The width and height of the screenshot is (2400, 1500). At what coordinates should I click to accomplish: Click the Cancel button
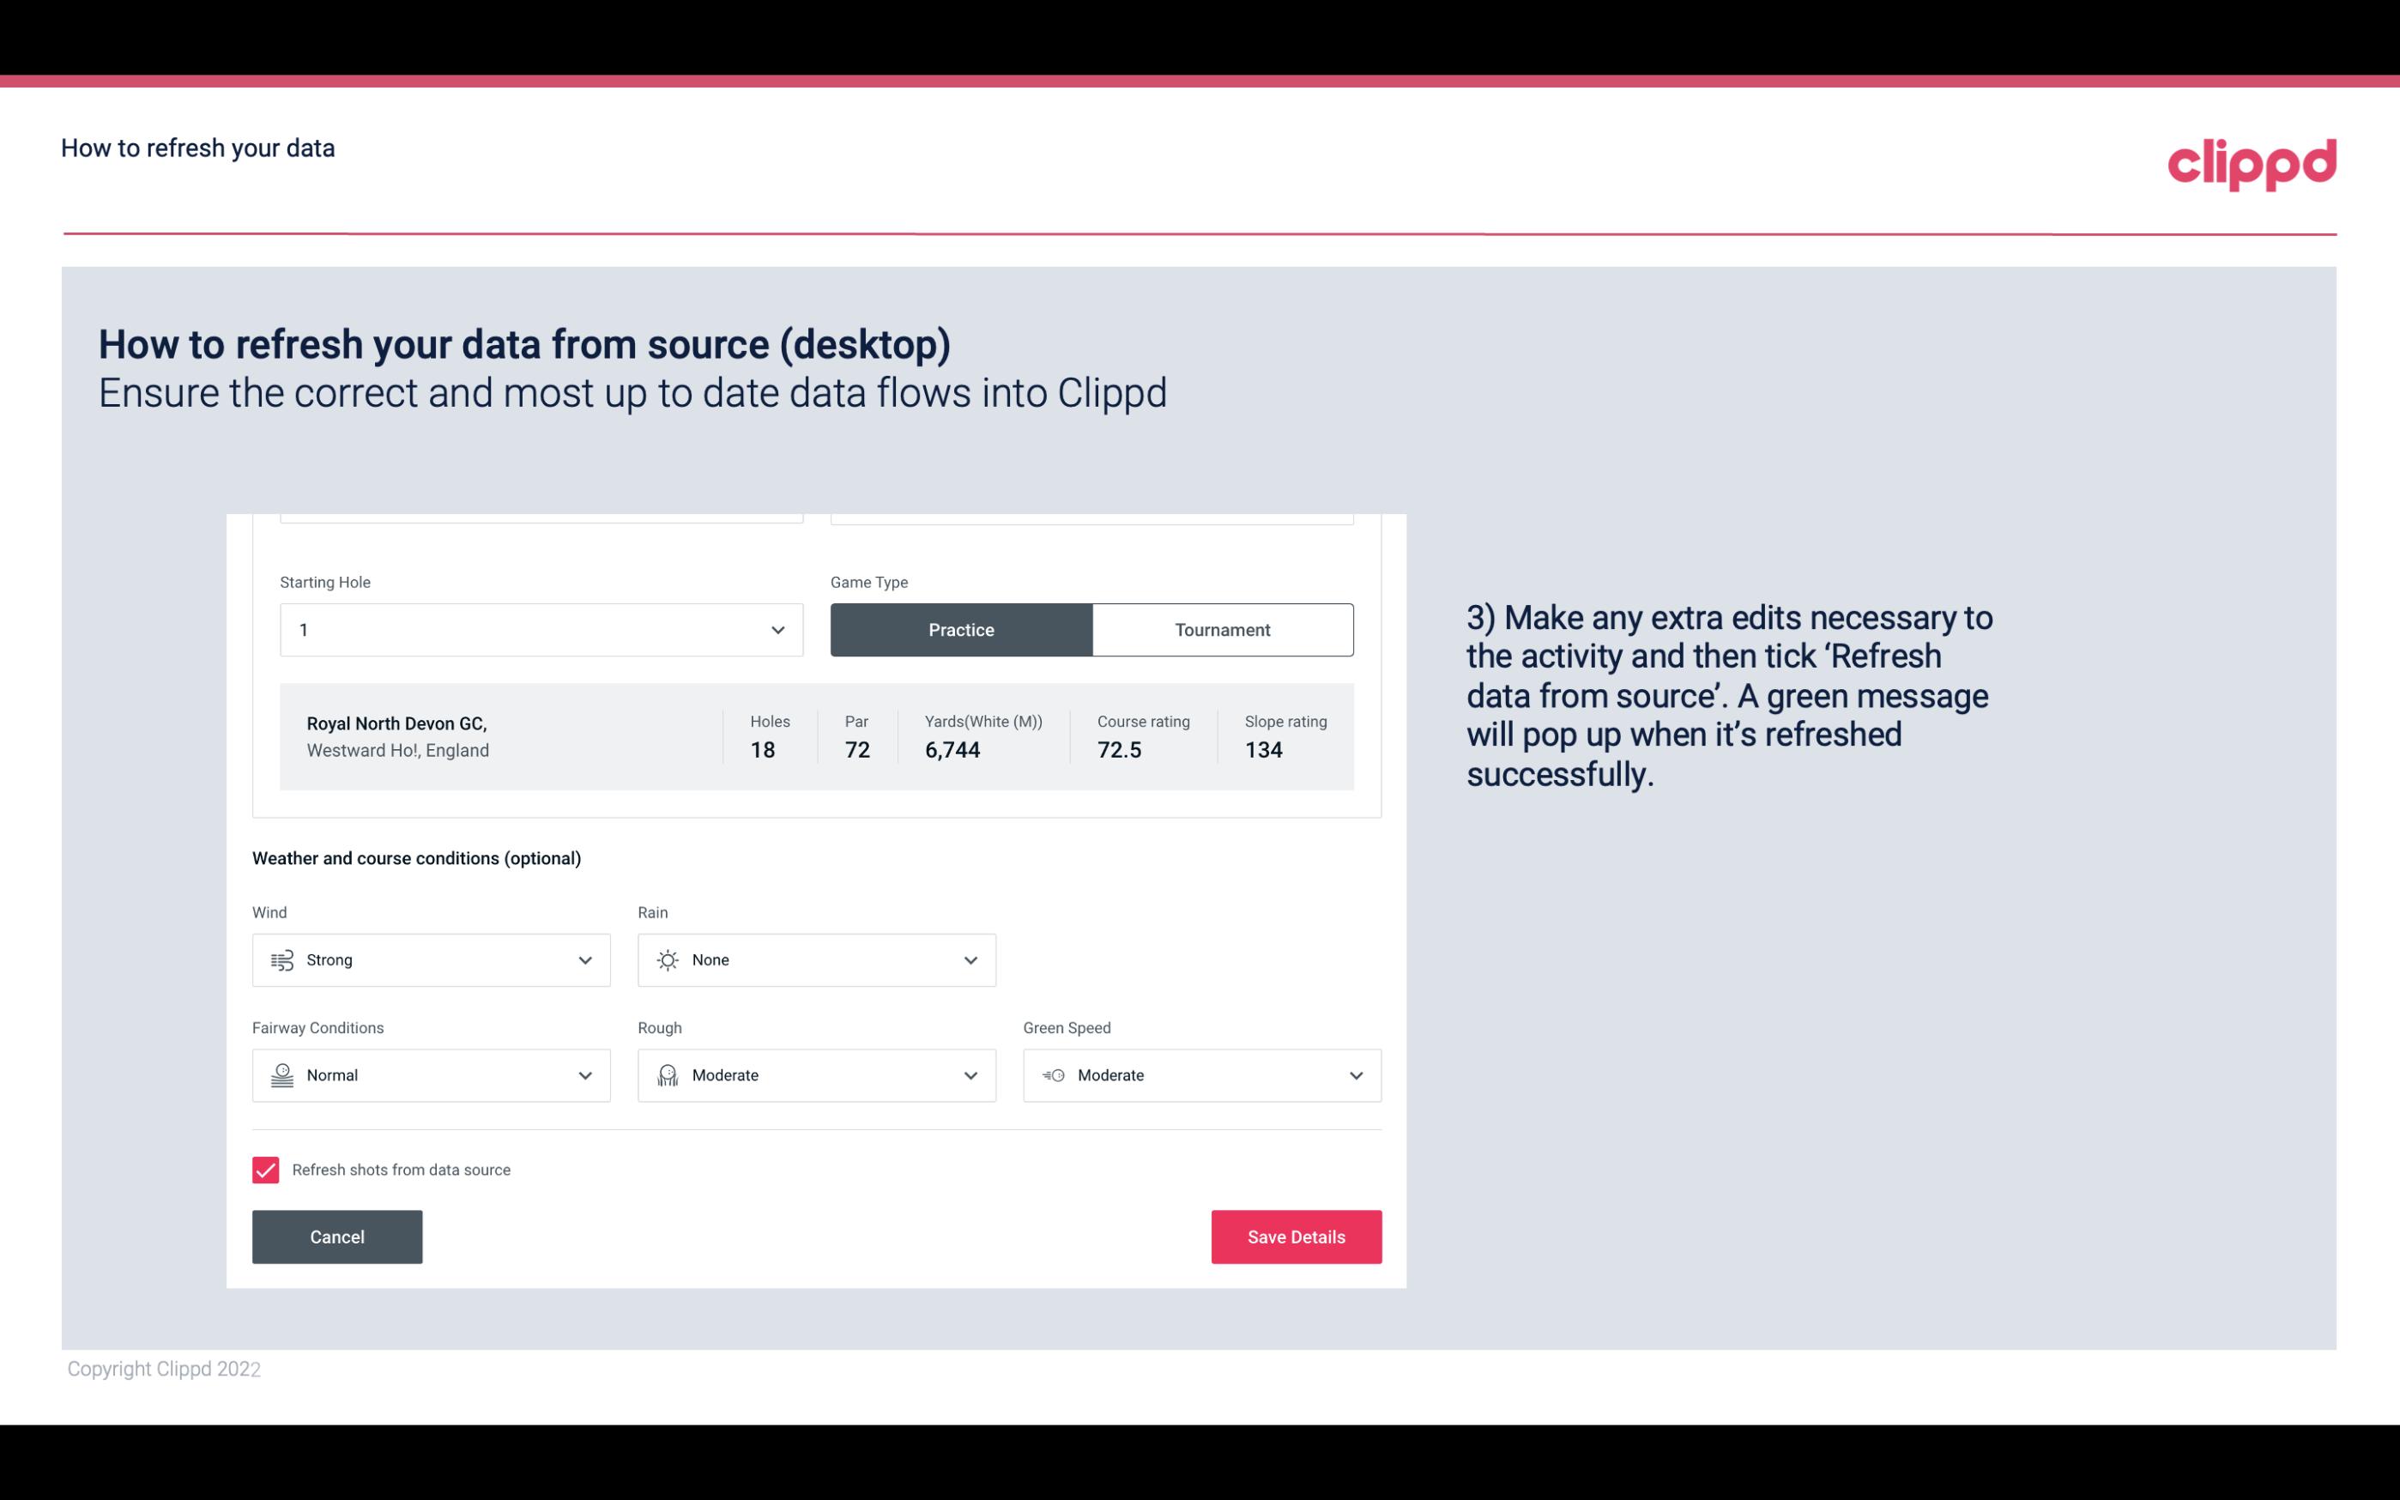(337, 1236)
